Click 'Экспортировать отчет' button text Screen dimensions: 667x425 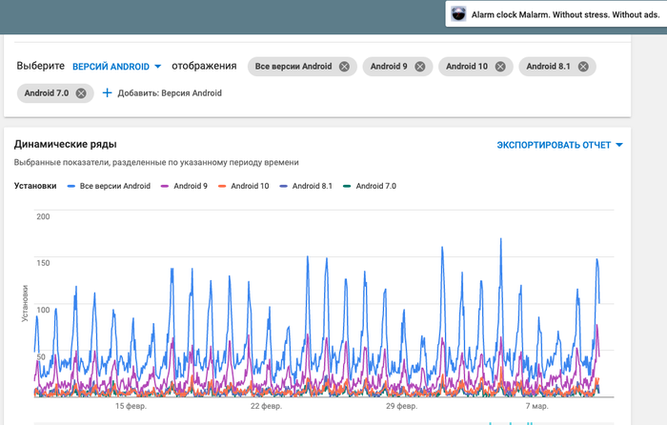coord(553,145)
